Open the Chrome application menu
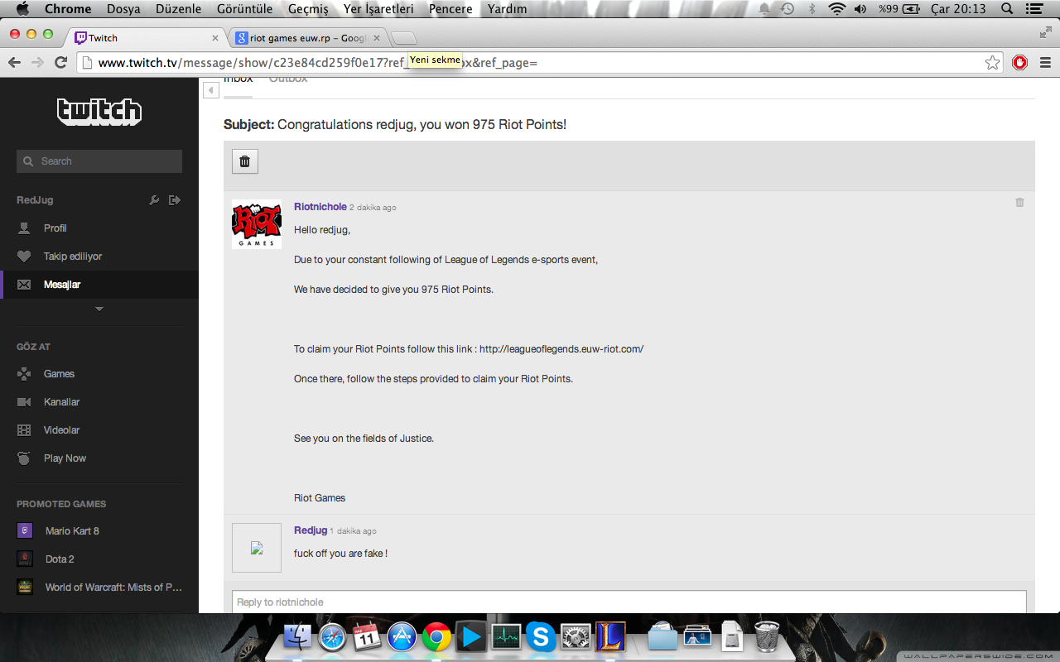 pos(68,9)
